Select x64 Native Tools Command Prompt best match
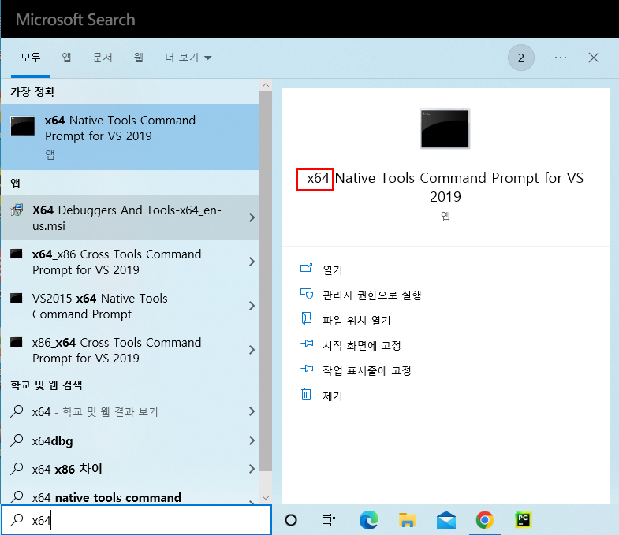The image size is (619, 535). point(130,137)
